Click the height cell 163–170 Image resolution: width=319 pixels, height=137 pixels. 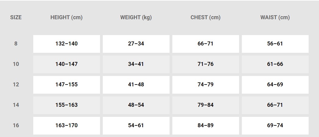coord(66,126)
